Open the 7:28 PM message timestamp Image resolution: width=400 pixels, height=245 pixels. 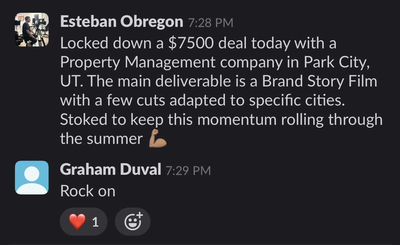[x=210, y=23]
